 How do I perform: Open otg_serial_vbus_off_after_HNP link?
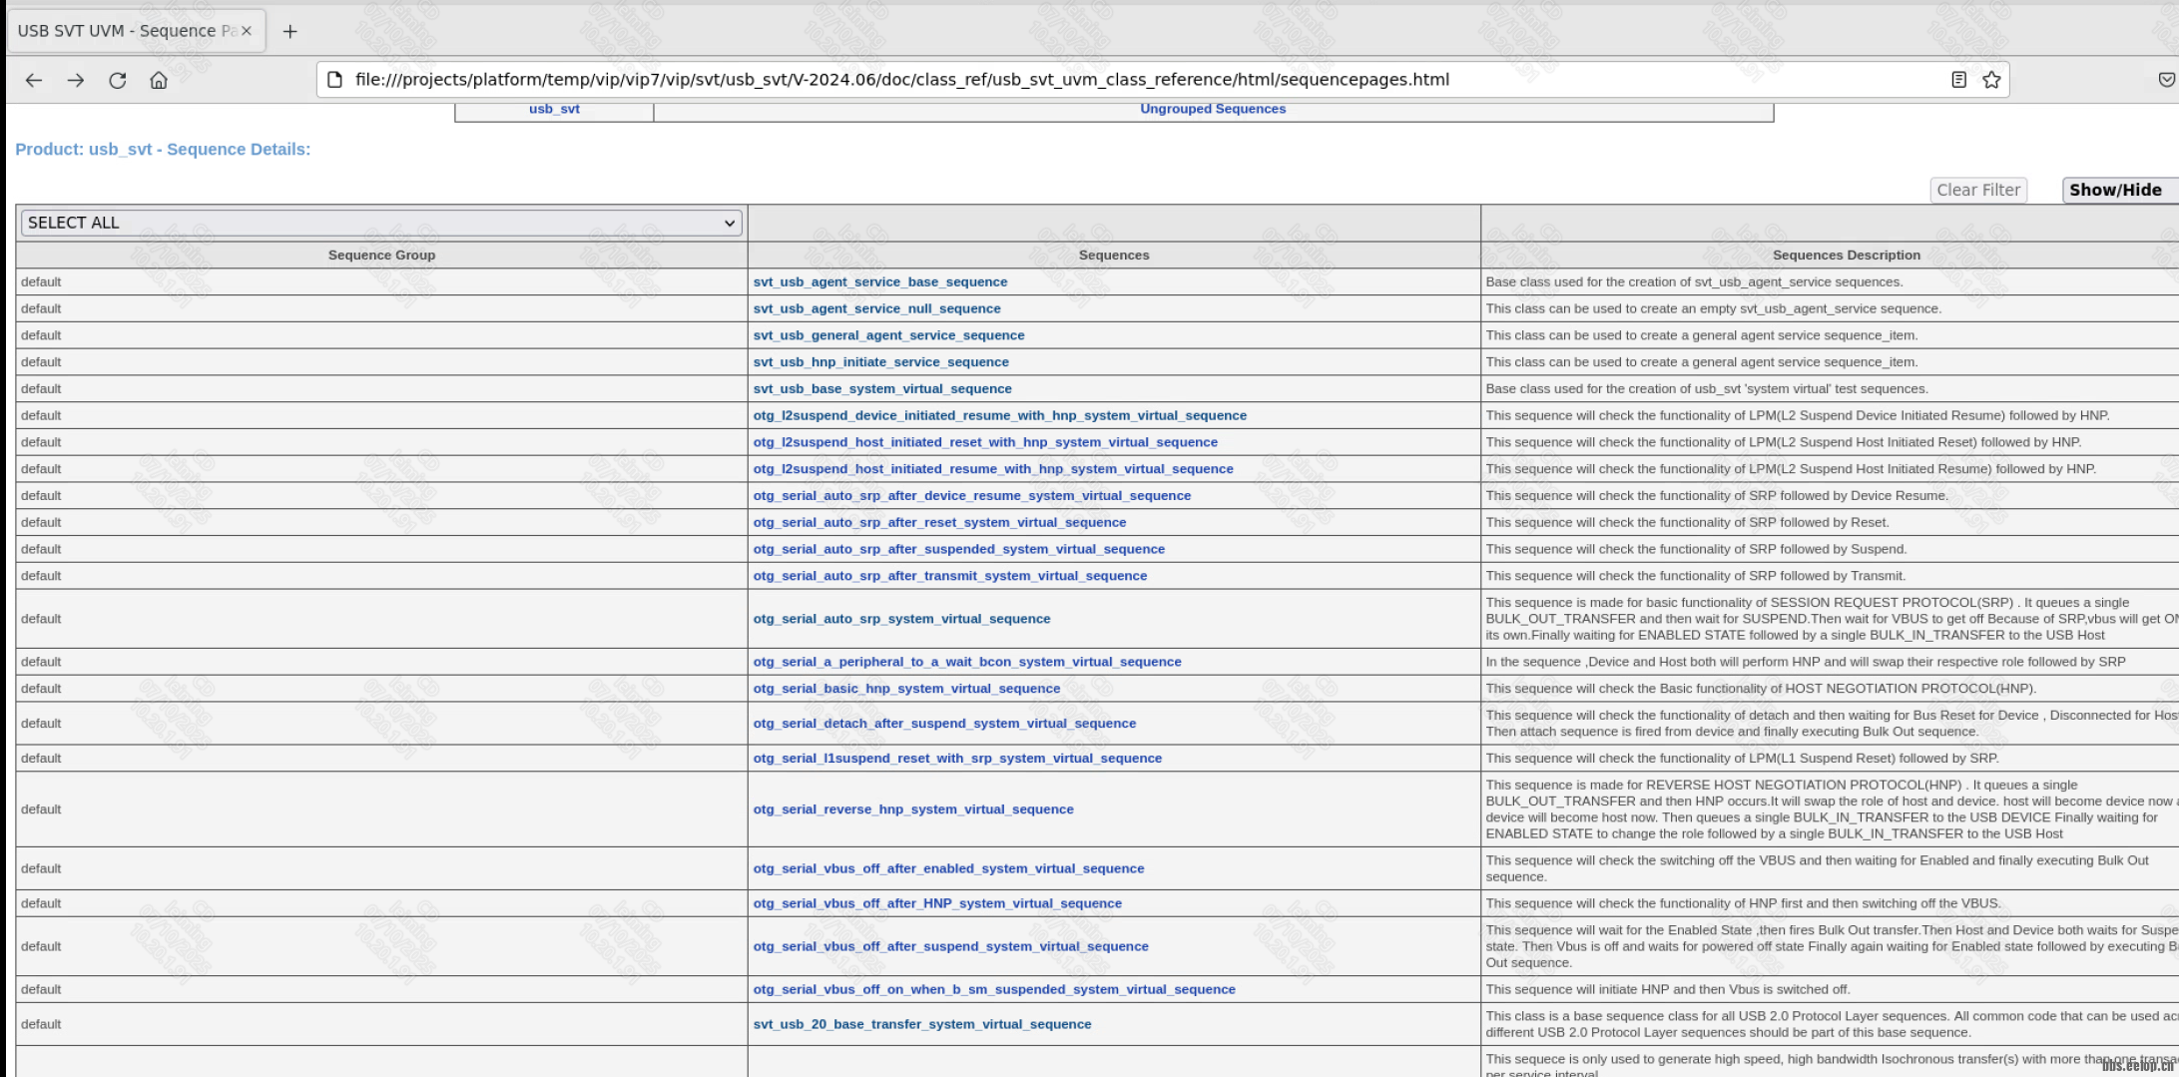pos(937,903)
